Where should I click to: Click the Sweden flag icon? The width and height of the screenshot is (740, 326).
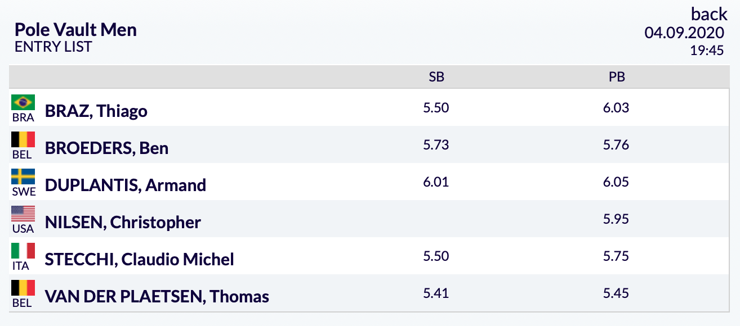tap(23, 176)
